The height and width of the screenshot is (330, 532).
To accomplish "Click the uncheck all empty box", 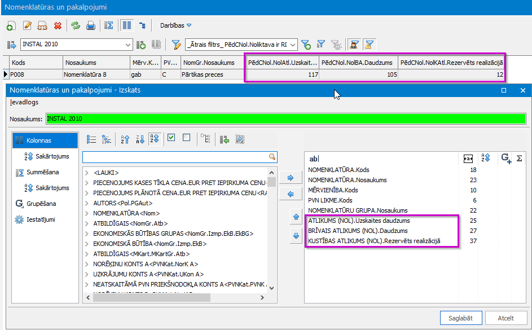I will [186, 137].
